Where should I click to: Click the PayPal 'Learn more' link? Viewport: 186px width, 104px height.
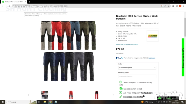click(152, 58)
